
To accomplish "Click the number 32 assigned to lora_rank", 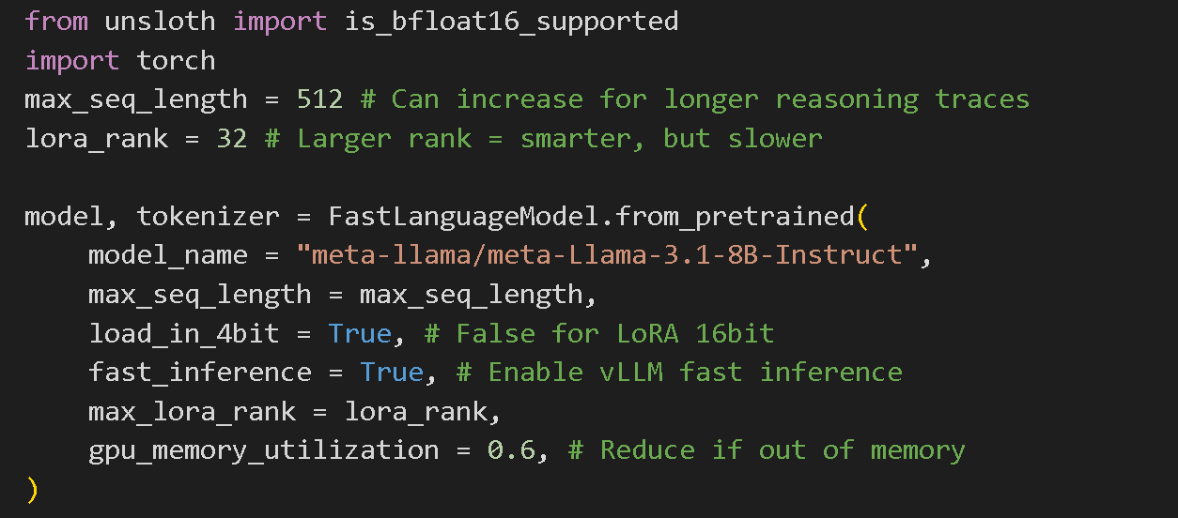I will [231, 139].
